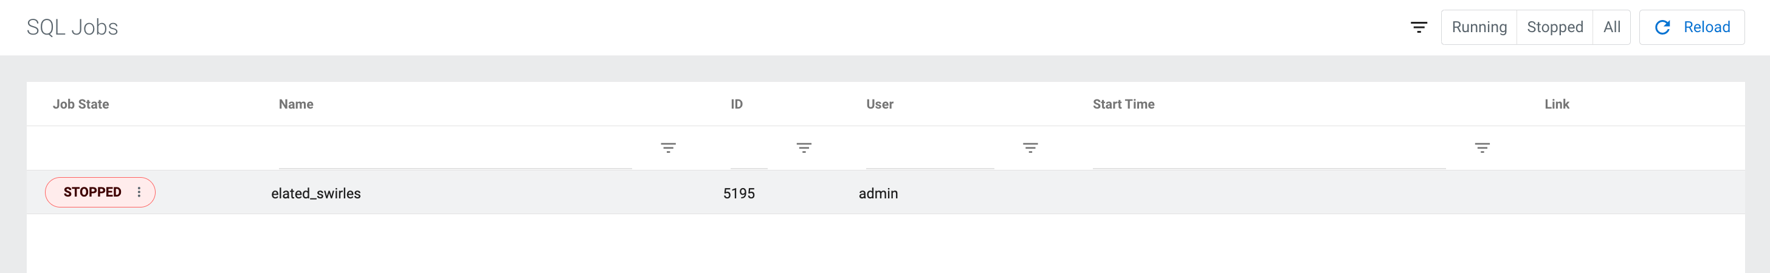Image resolution: width=1770 pixels, height=273 pixels.
Task: Show only Stopped jobs
Action: 1554,27
